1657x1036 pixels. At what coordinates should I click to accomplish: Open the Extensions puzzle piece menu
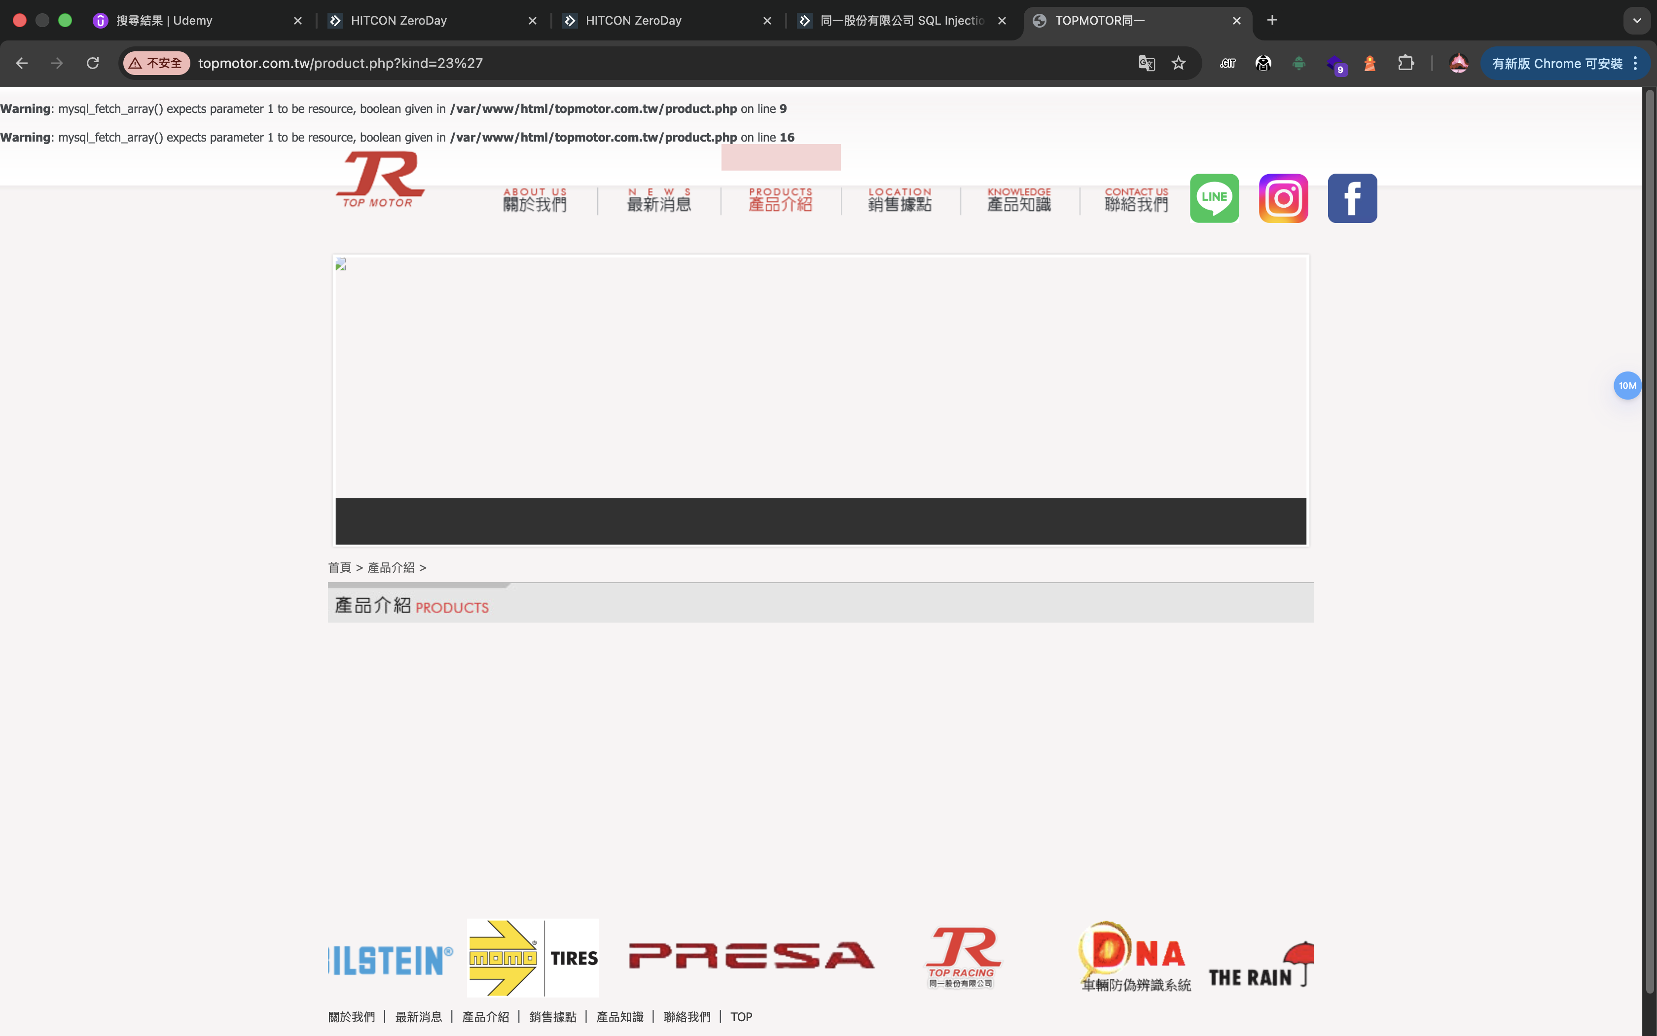tap(1405, 63)
